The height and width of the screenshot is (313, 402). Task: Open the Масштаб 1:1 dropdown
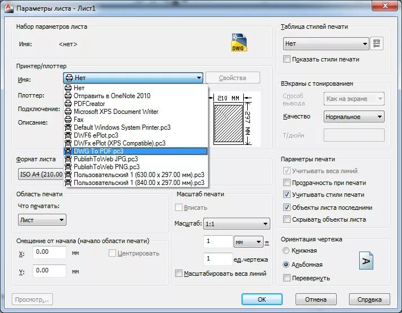[x=236, y=224]
